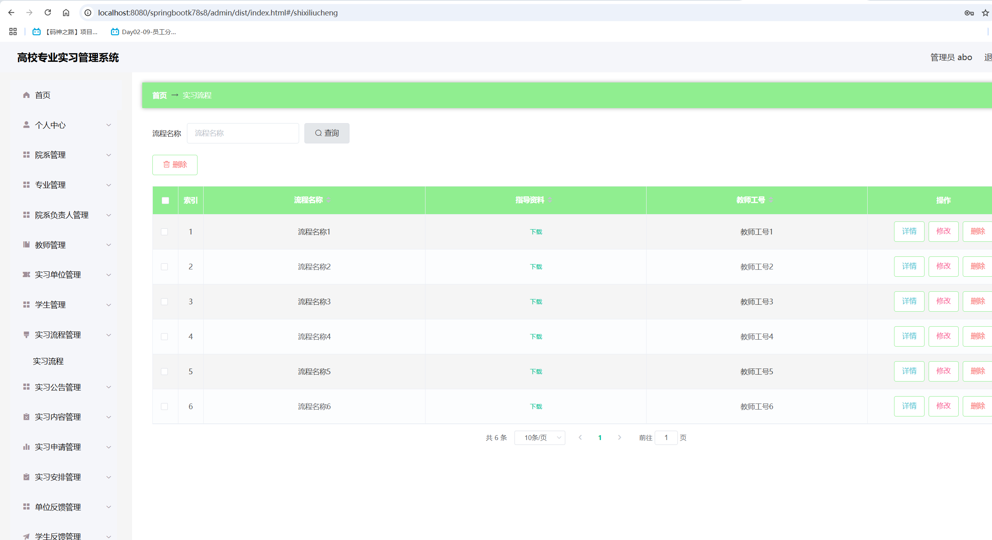The height and width of the screenshot is (540, 992).
Task: Click the person icon for 个人中心
Action: 26,125
